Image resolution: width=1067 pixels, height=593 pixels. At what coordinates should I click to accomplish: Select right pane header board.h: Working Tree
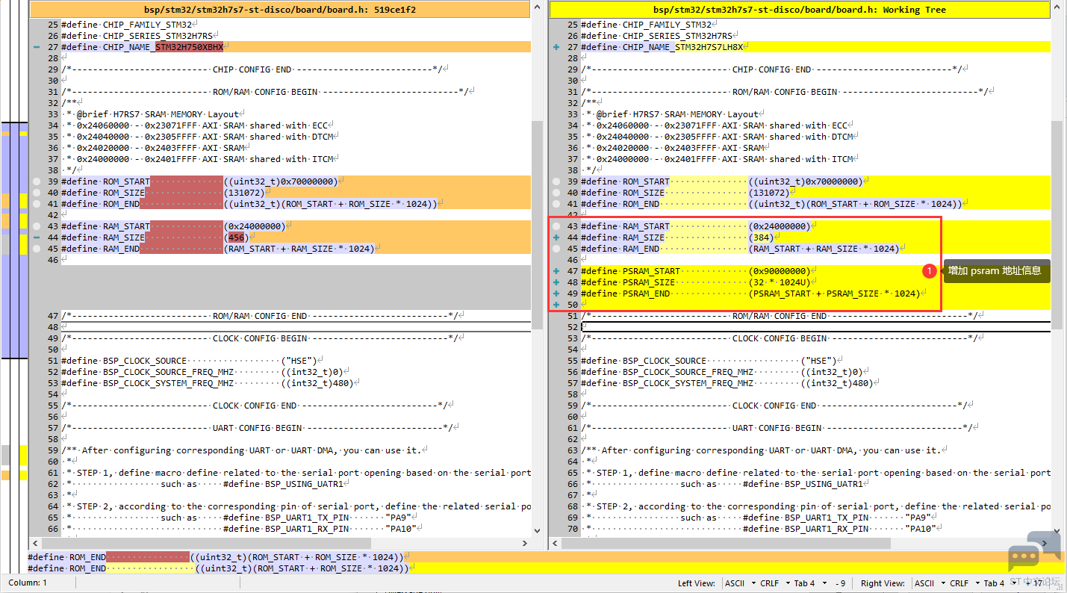point(800,10)
